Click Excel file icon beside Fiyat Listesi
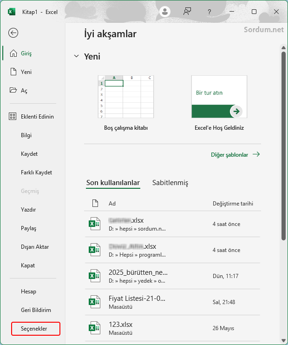Screen dimensions: 288x345 95,302
